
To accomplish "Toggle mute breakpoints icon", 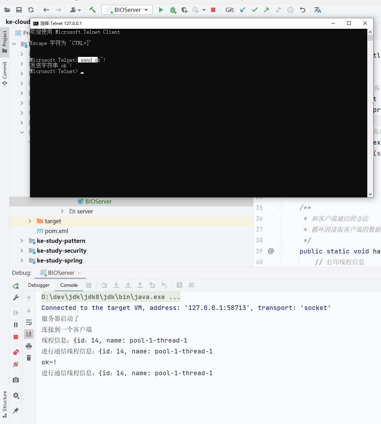I will [16, 364].
